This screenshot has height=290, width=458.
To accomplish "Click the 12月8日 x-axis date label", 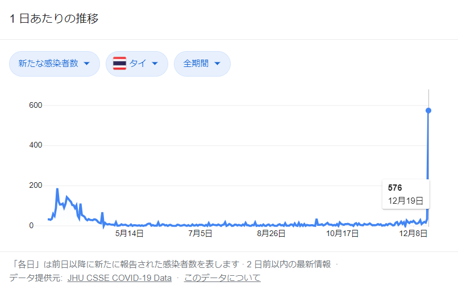I will point(413,233).
